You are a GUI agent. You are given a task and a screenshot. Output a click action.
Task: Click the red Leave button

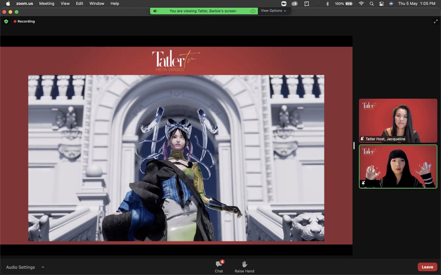tap(427, 267)
